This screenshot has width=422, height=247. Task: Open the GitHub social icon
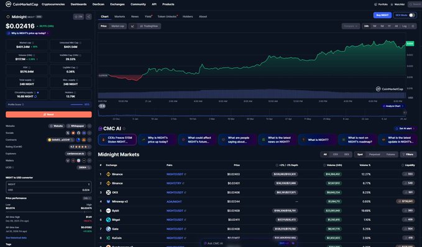[x=78, y=133]
